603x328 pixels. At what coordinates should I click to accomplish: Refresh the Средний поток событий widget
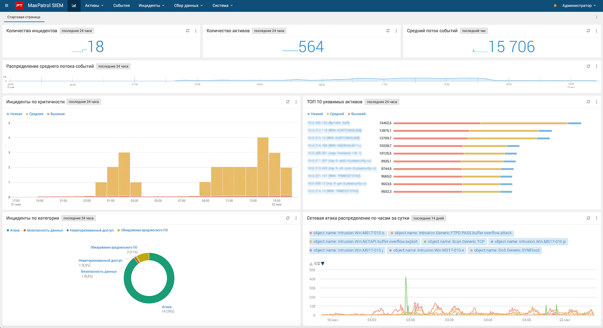588,31
